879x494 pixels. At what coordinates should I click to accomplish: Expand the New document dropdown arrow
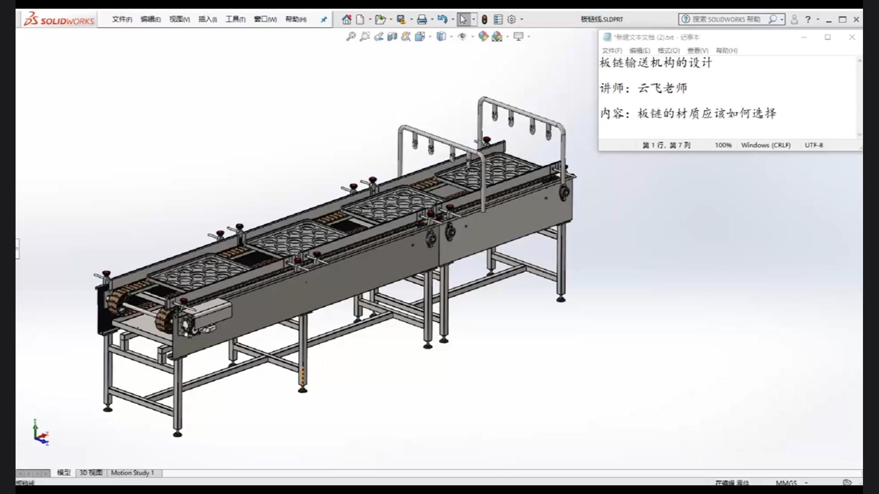(x=370, y=19)
